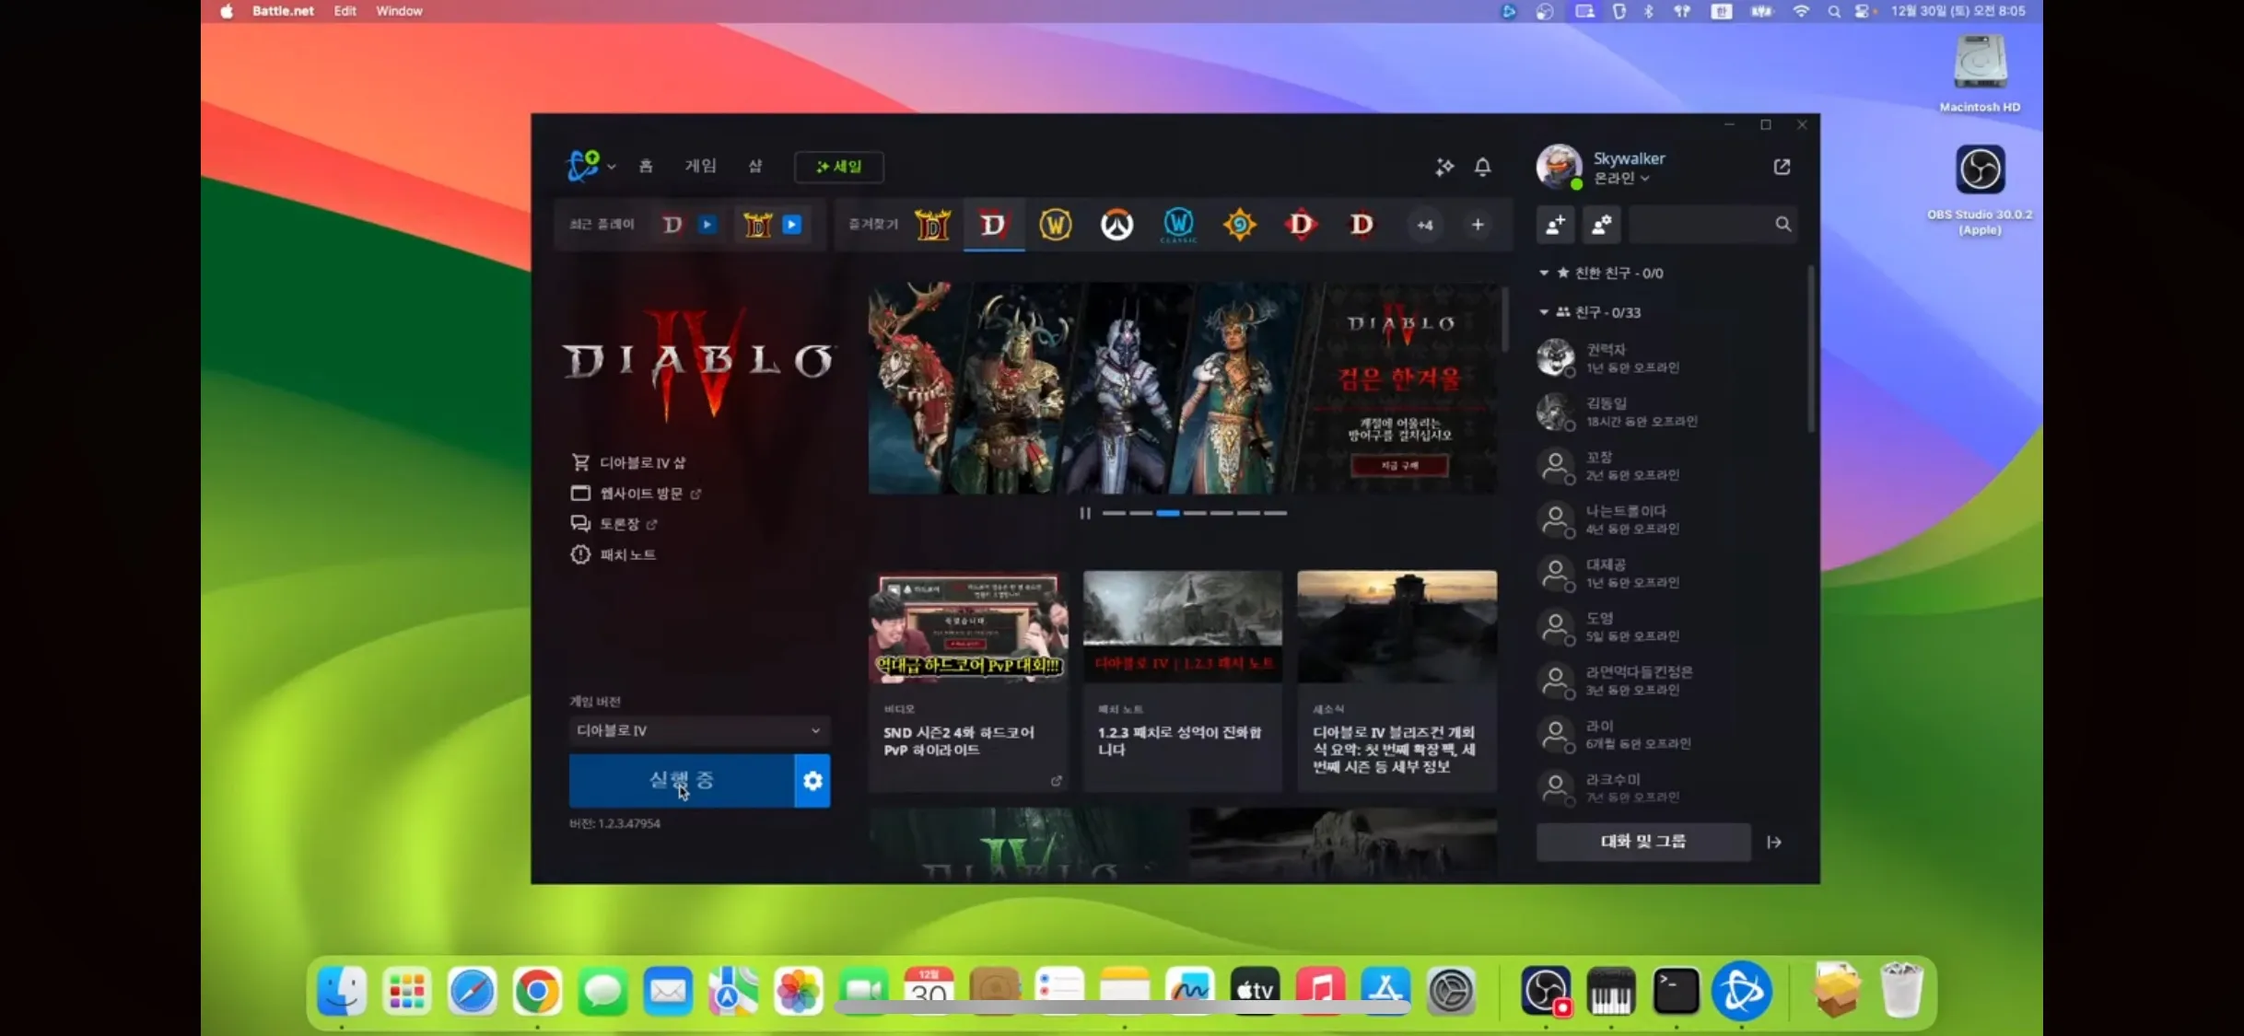Viewport: 2244px width, 1036px height.
Task: Click the World of Warcraft Classic icon
Action: coord(1178,225)
